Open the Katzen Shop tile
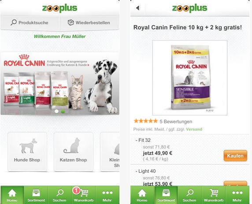Screen dimensions: 252x204 click(x=74, y=152)
